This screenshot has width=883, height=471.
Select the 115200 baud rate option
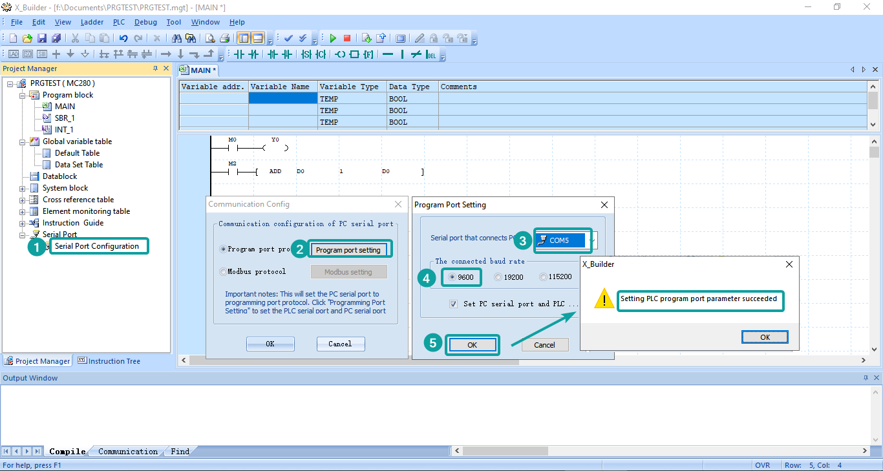[544, 277]
